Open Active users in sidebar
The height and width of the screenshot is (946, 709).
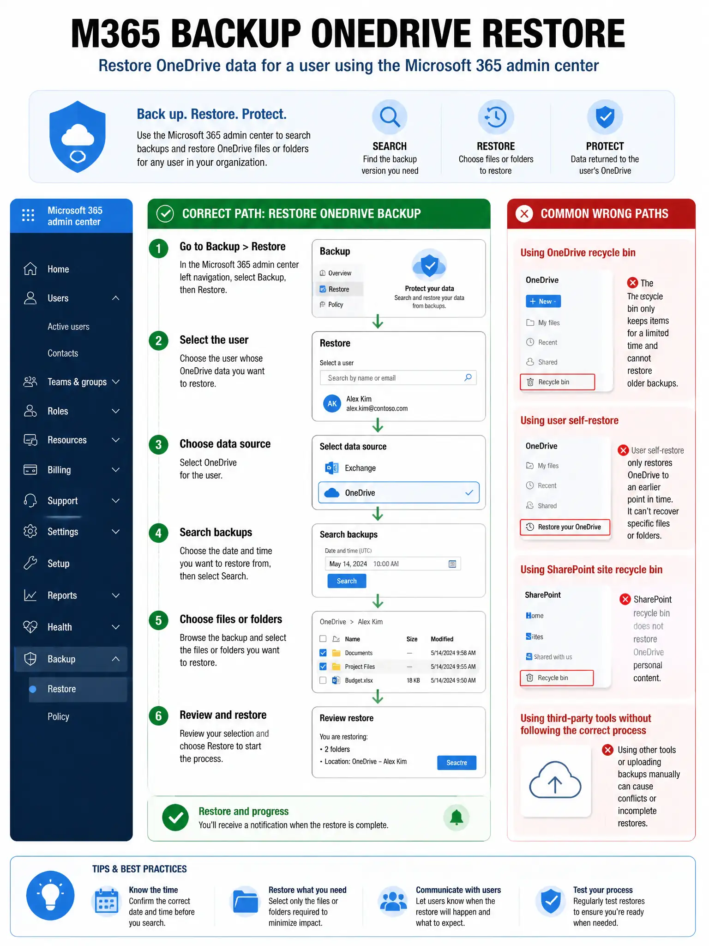click(x=68, y=327)
